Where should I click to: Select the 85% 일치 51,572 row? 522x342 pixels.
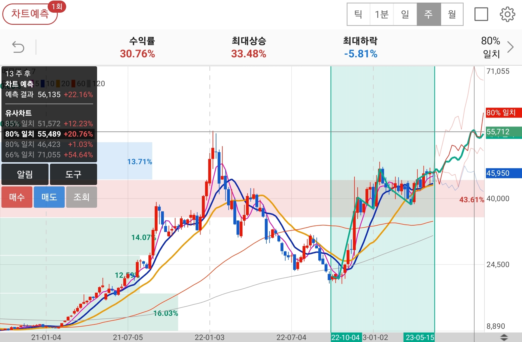49,124
